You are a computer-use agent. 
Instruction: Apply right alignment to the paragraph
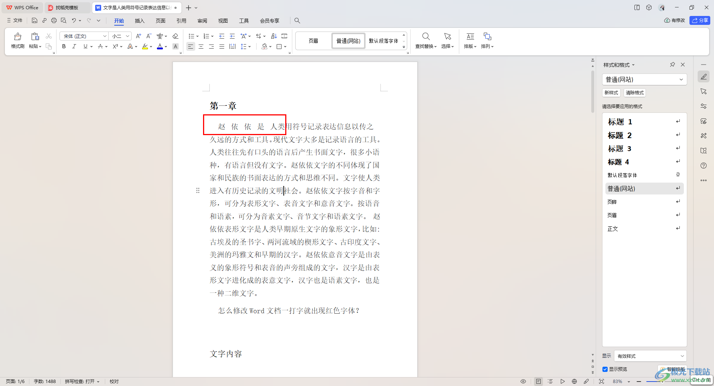[x=211, y=46]
